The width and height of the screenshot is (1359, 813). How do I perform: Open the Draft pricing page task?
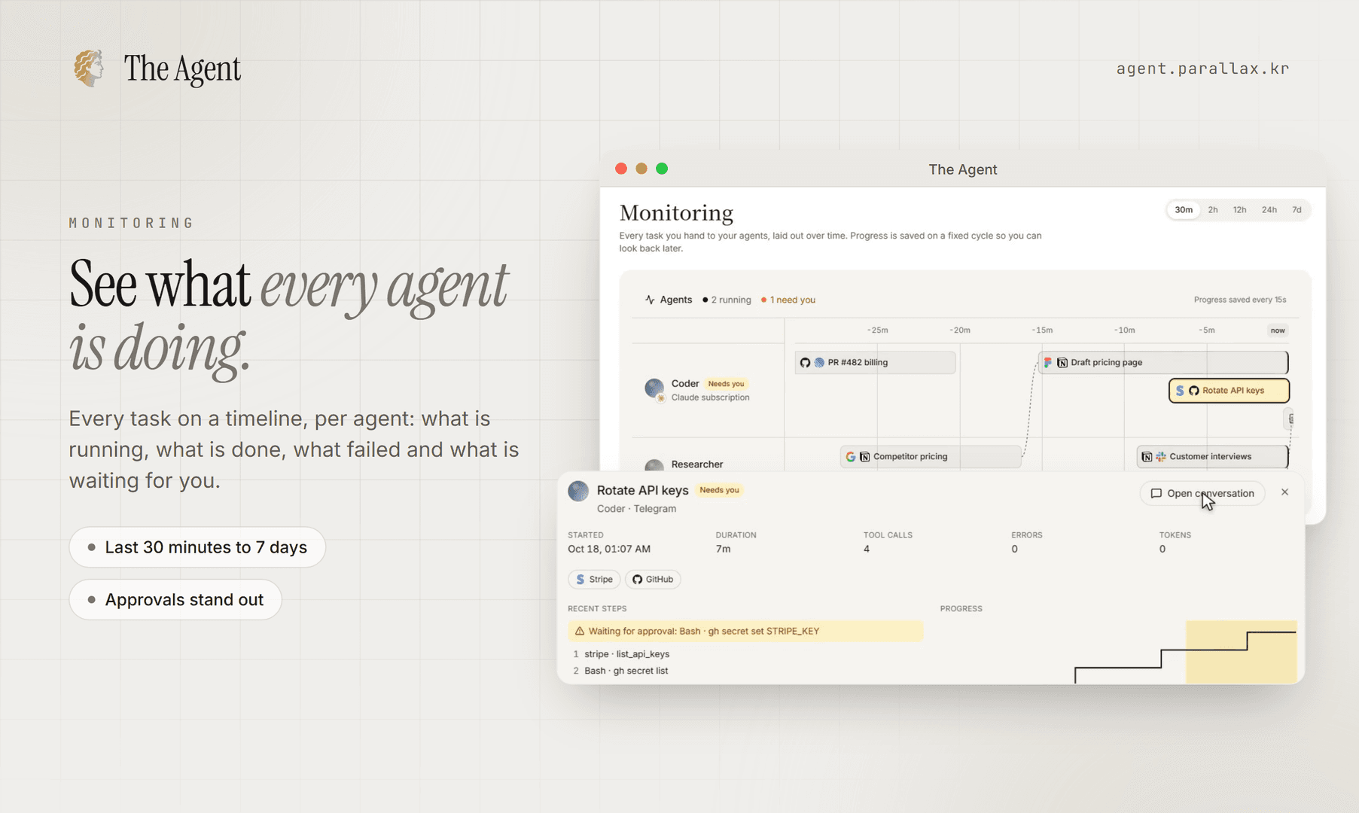click(x=1163, y=362)
